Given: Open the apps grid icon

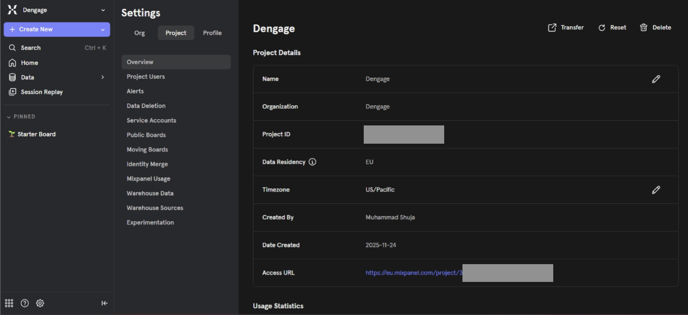Looking at the screenshot, I should pos(9,303).
